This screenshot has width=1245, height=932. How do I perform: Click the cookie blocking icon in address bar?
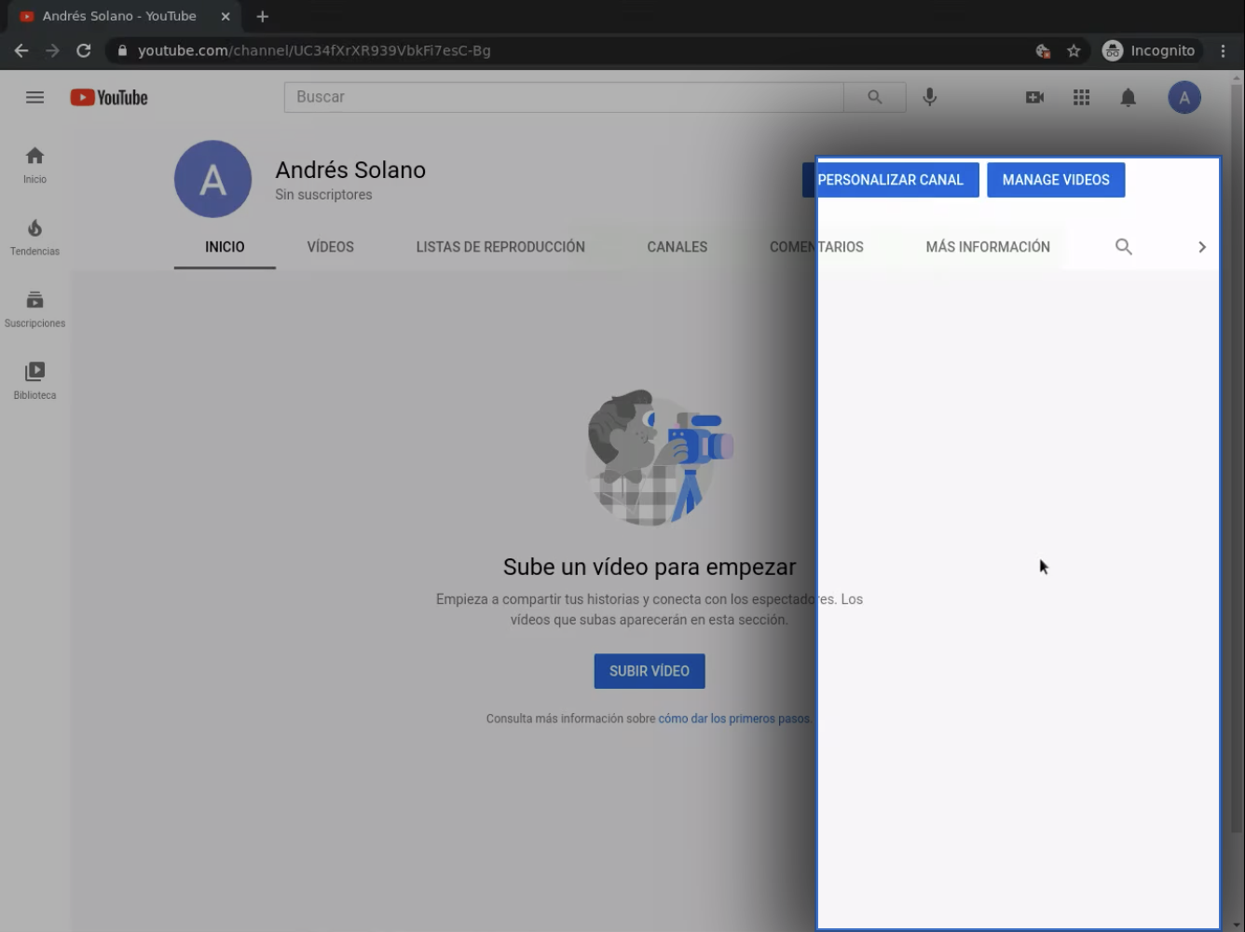point(1043,50)
